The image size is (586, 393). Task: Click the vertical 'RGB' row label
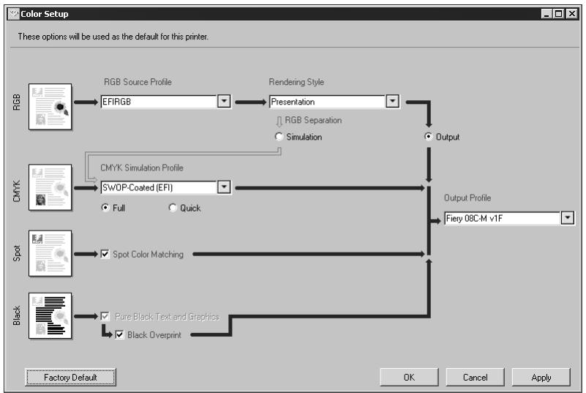coord(16,102)
